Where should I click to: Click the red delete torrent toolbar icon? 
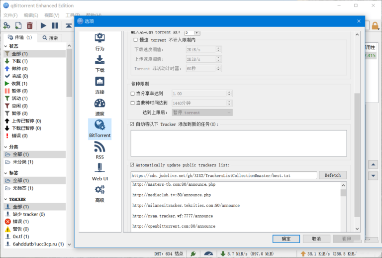click(30, 25)
